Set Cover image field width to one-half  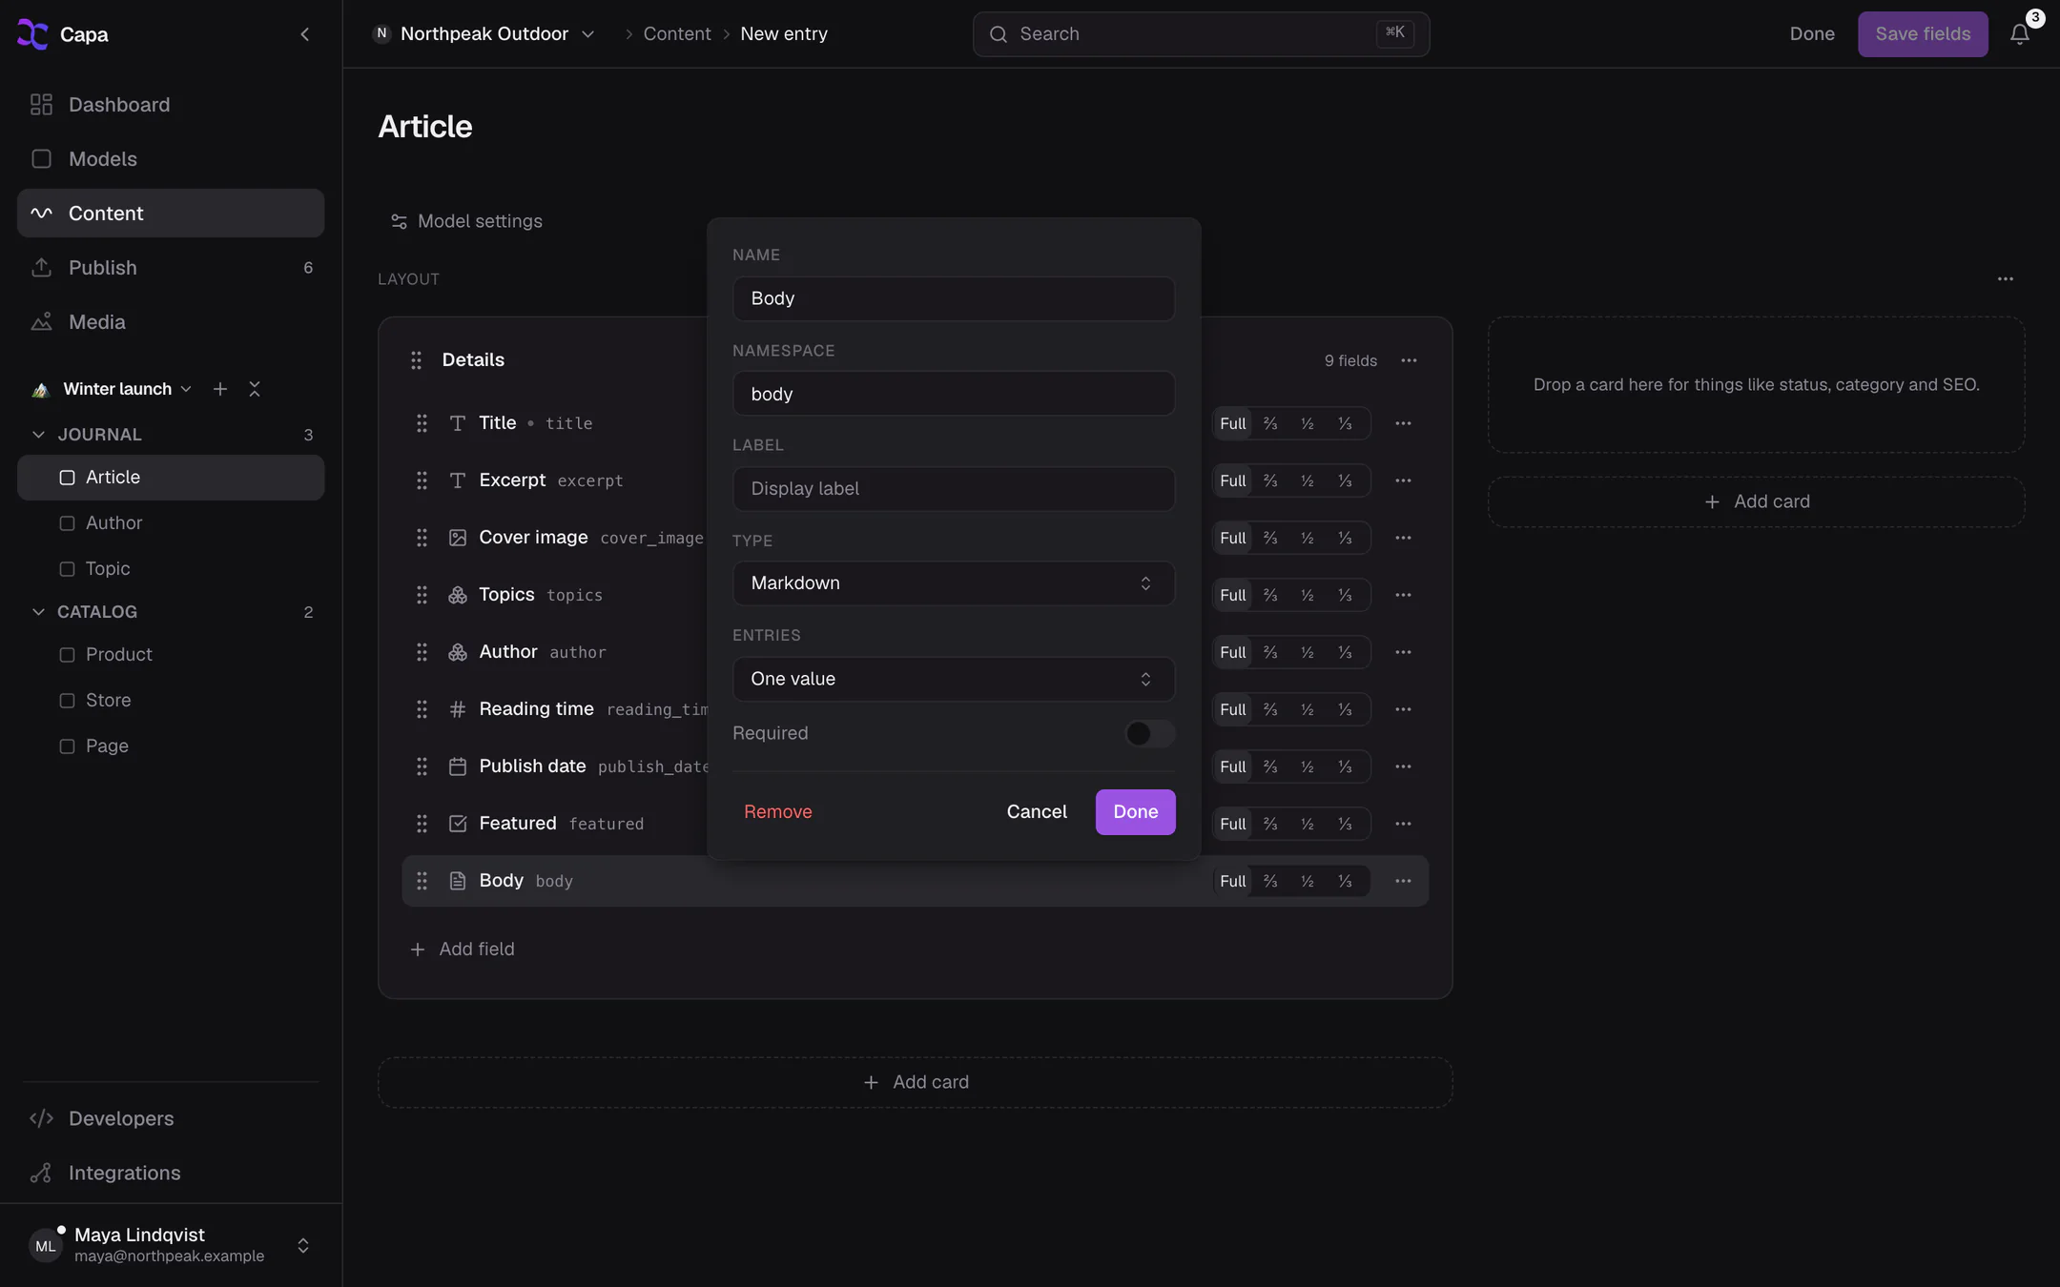[1308, 538]
